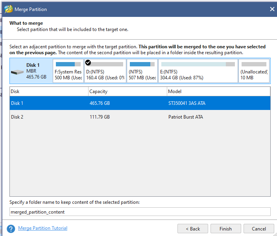This screenshot has height=236, width=277.
Task: Click the Capacity column header
Action: 127,91
